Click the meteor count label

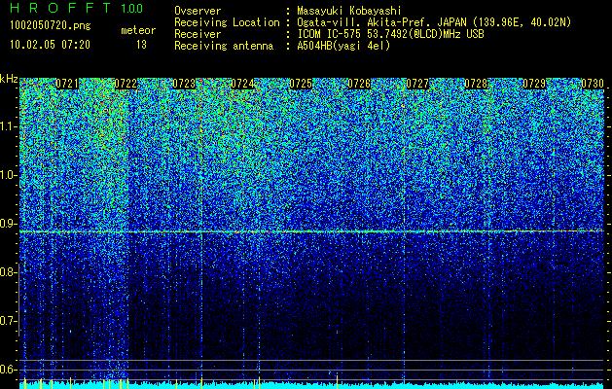coord(138,30)
